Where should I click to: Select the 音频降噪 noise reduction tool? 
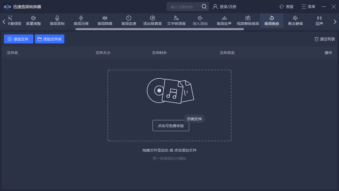point(105,21)
